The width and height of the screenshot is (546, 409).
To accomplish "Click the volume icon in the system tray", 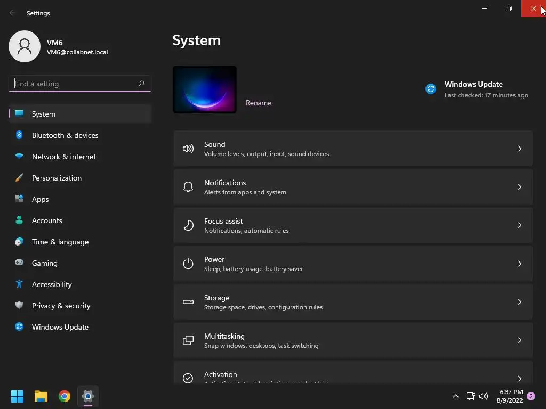I will click(x=483, y=396).
